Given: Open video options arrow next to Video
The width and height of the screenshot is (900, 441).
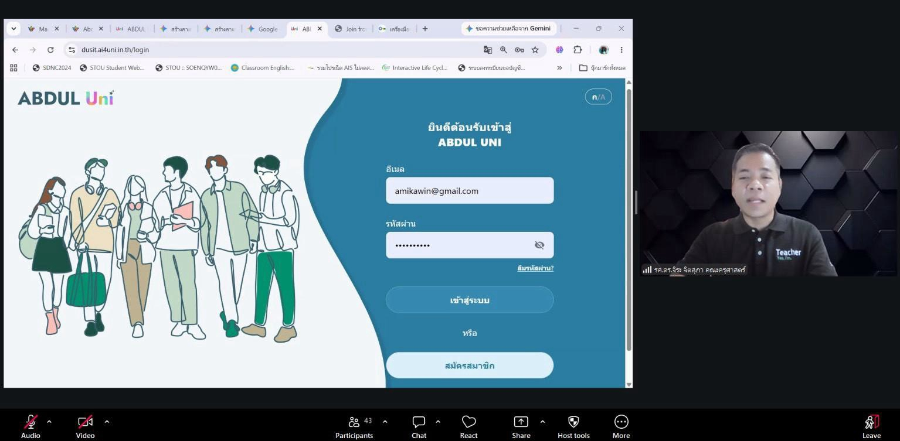Looking at the screenshot, I should tap(107, 421).
